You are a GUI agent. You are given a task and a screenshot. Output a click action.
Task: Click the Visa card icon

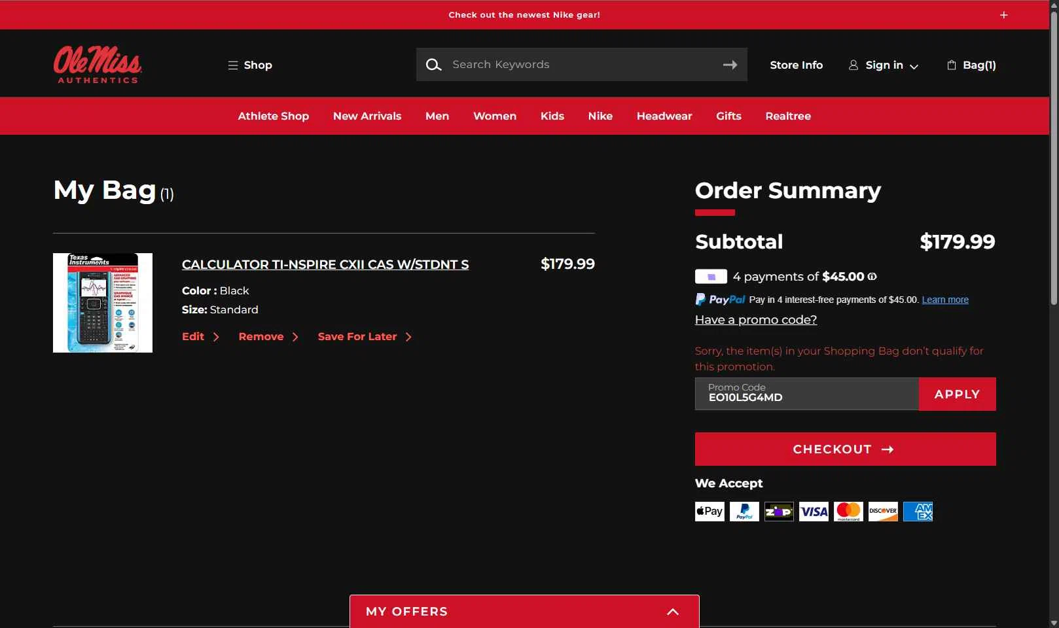coord(814,512)
